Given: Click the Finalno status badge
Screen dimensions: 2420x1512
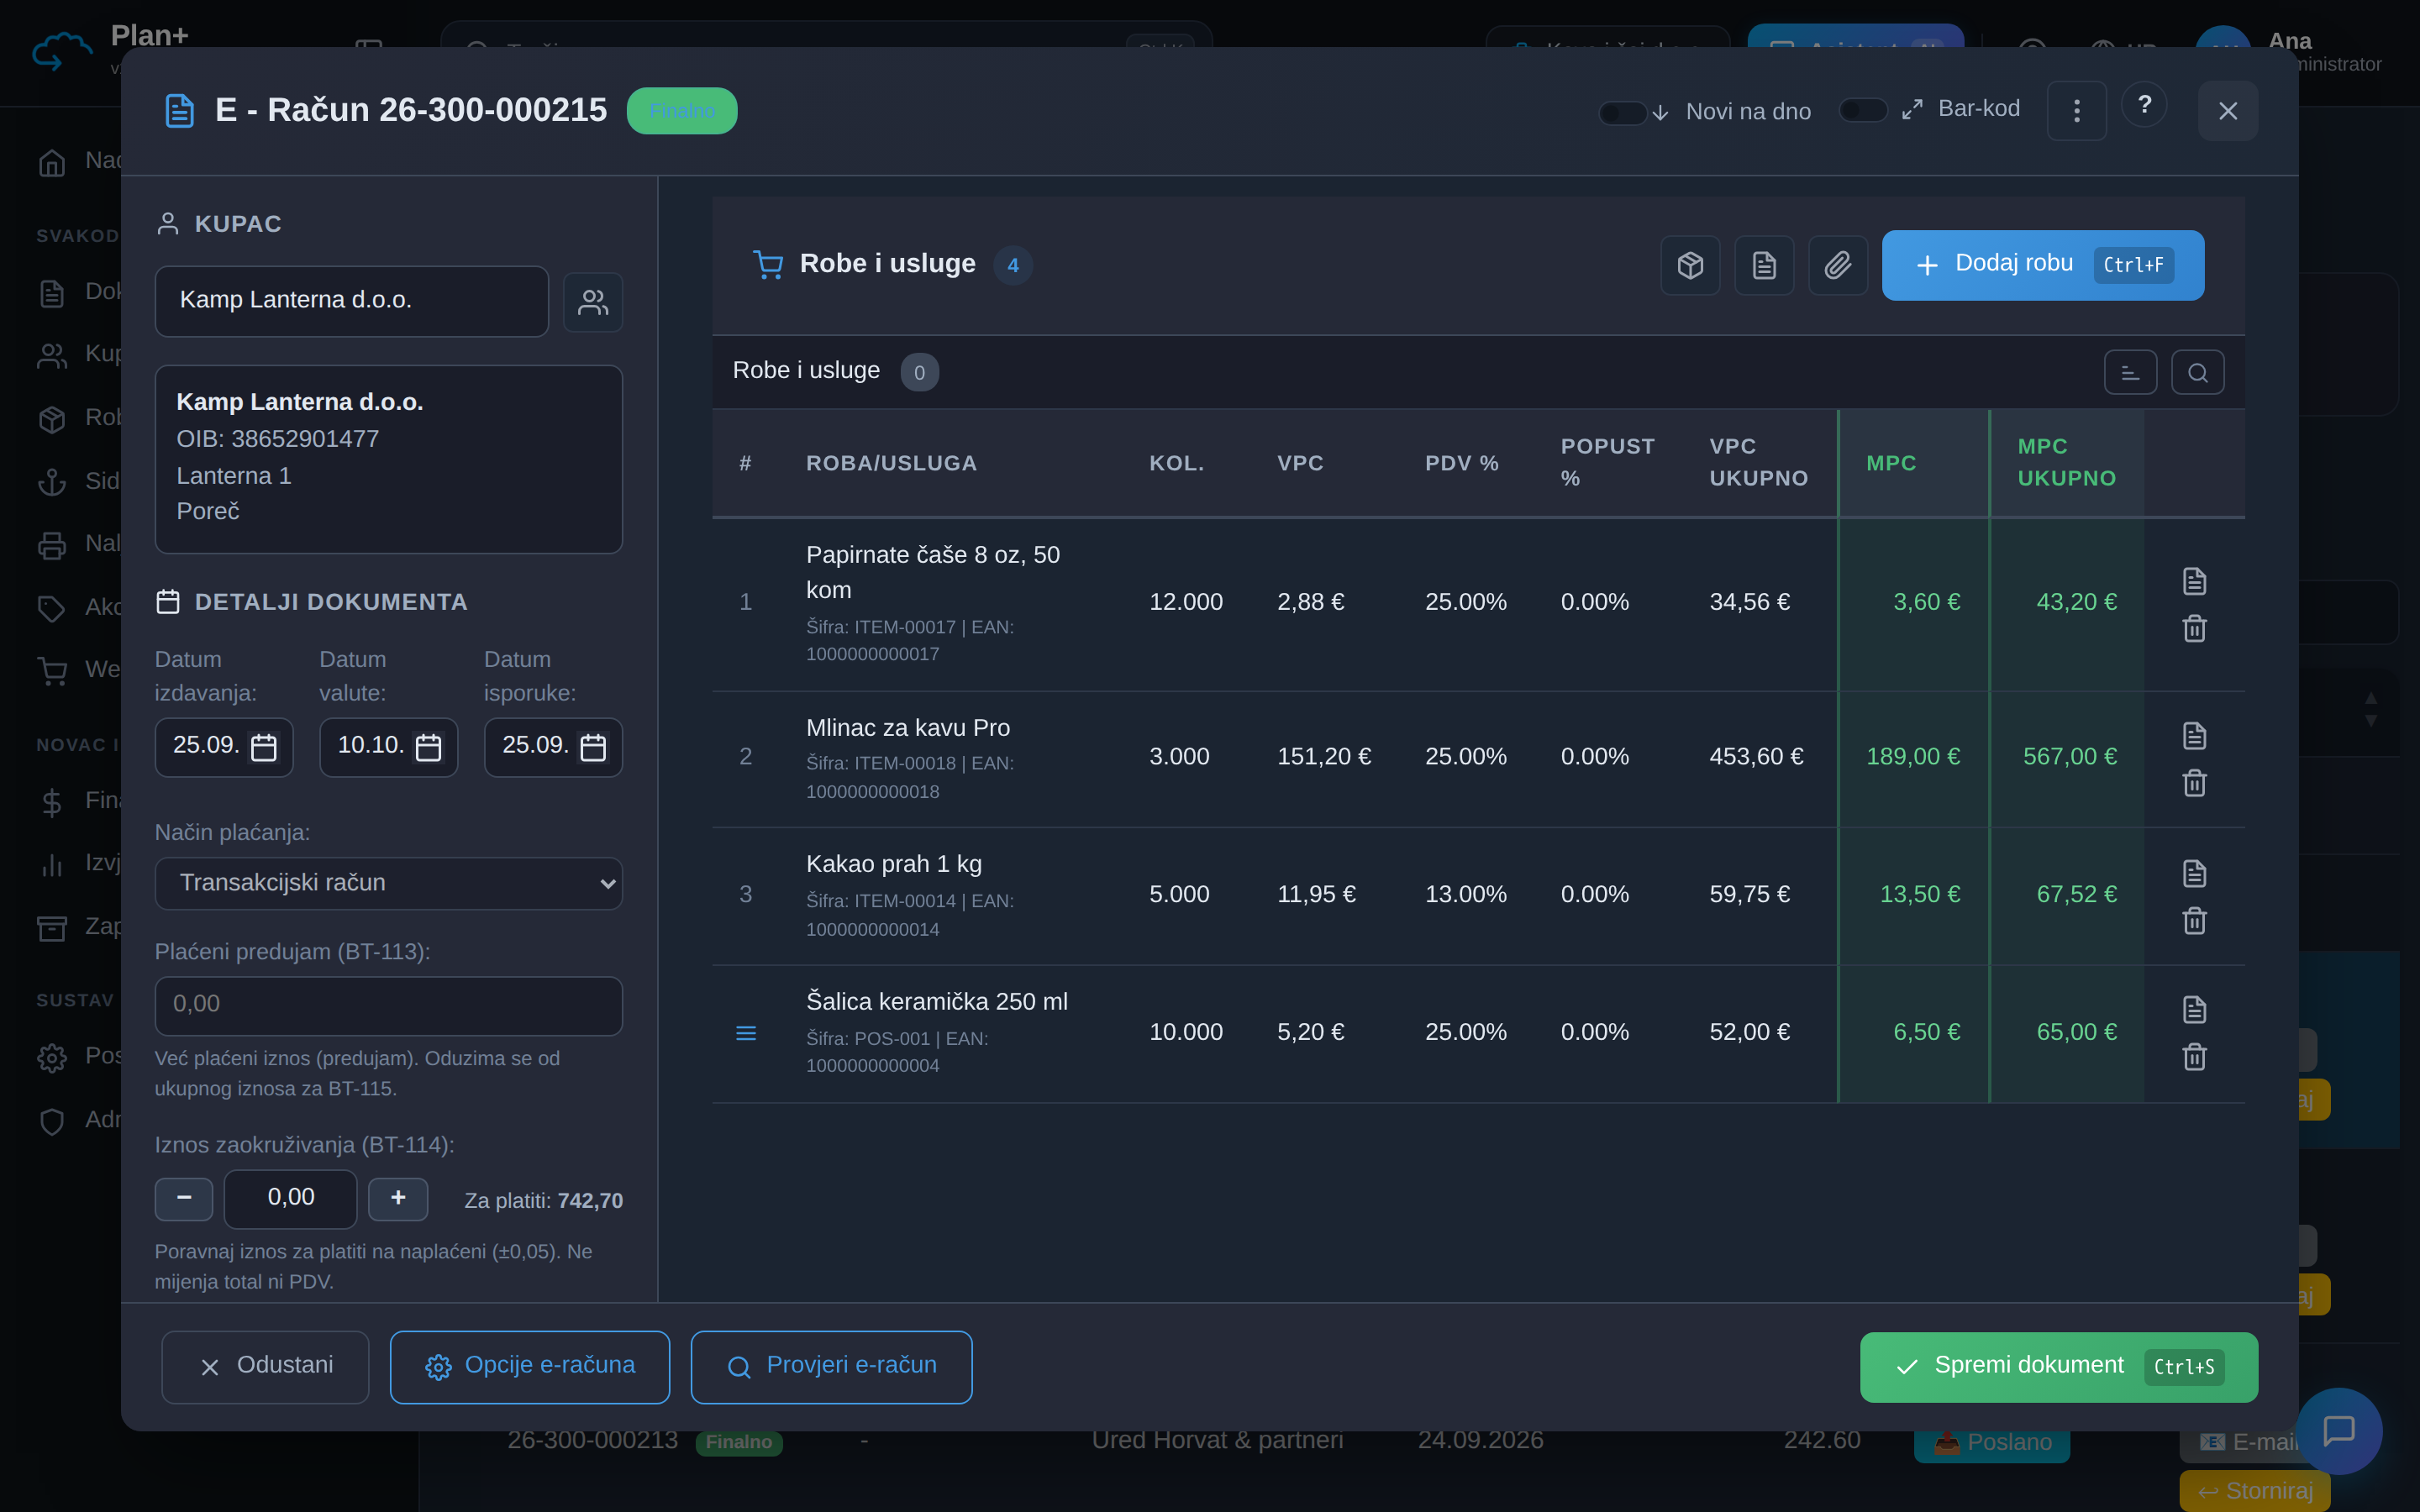Looking at the screenshot, I should (x=682, y=111).
